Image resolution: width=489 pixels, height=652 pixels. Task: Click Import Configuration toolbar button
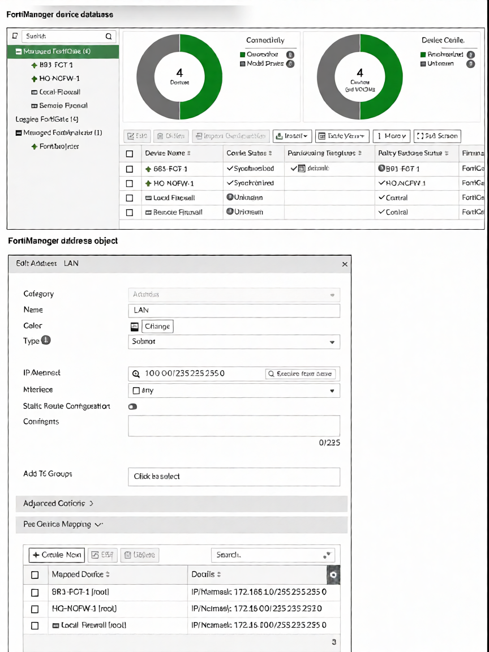231,136
